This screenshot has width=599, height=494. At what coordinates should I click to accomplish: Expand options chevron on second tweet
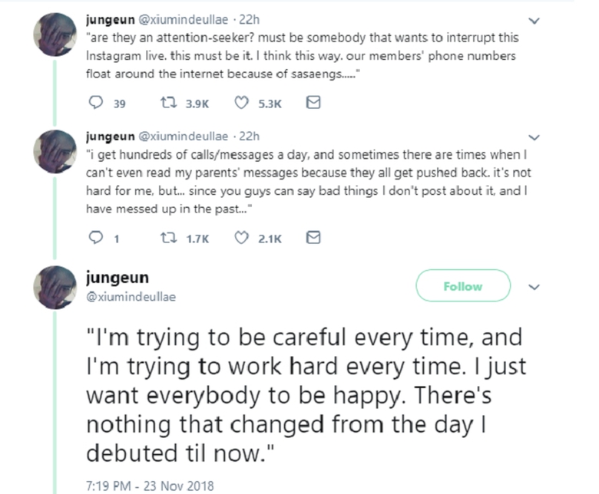tap(536, 138)
